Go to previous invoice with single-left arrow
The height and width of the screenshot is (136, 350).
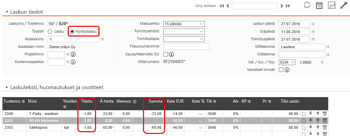point(227,6)
